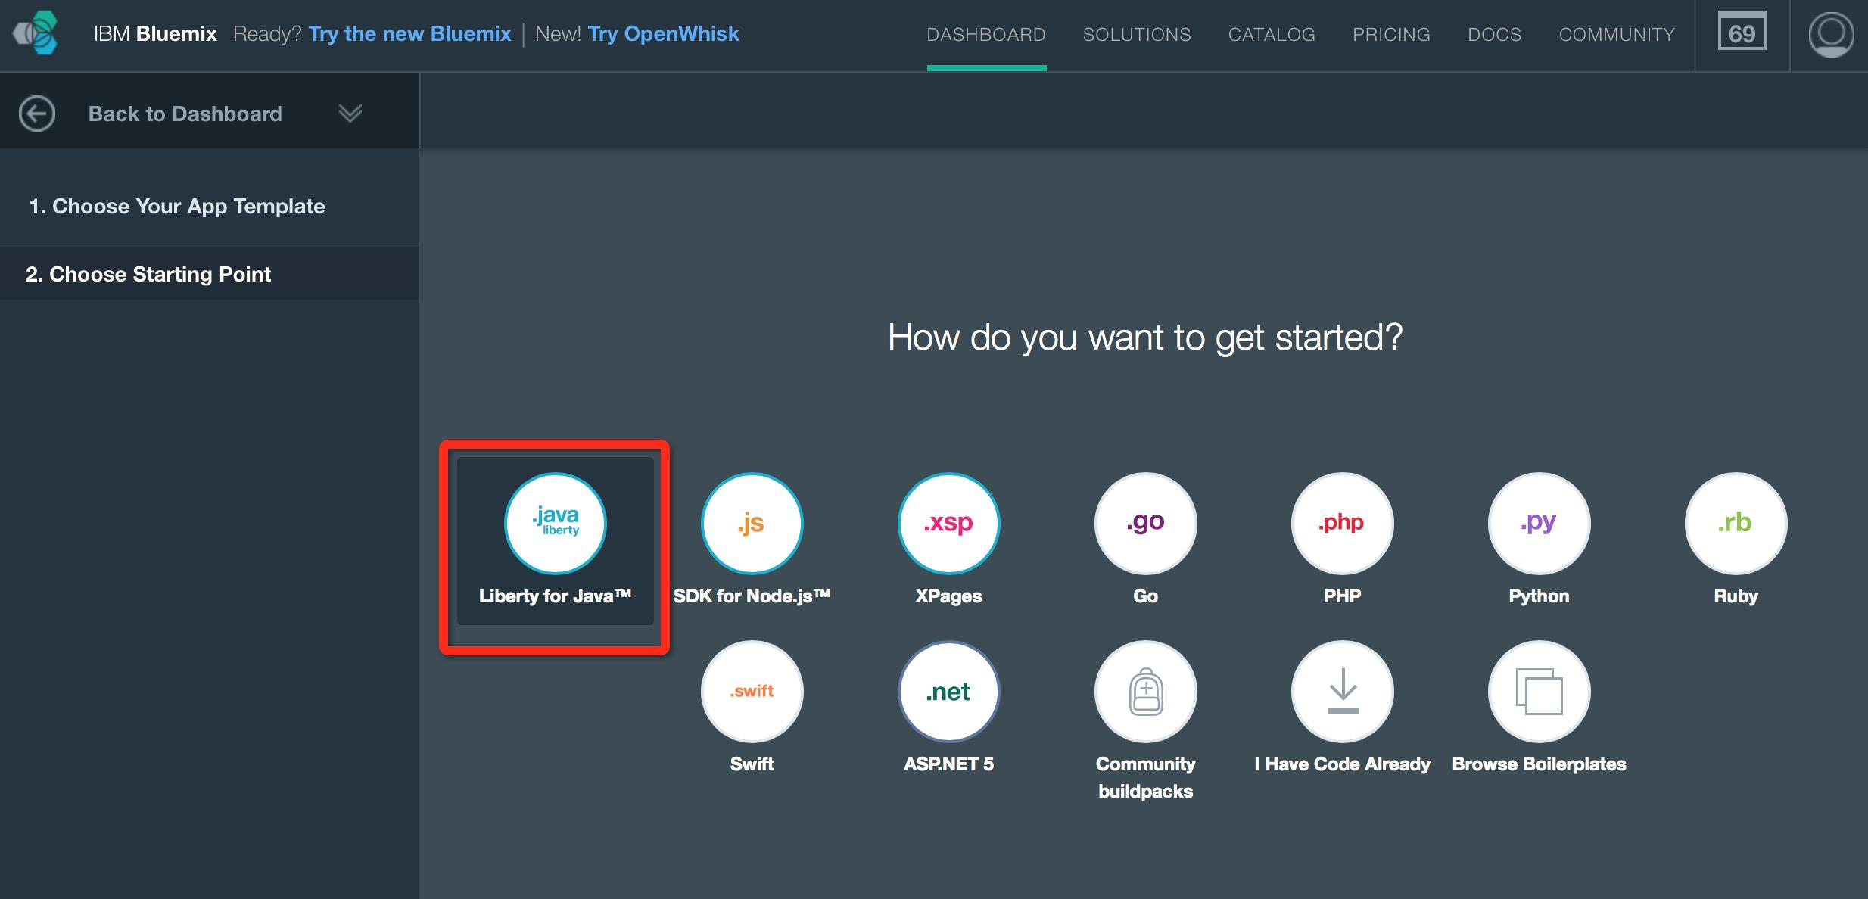Pick the XPages .xsp icon
Image resolution: width=1868 pixels, height=899 pixels.
pos(948,523)
